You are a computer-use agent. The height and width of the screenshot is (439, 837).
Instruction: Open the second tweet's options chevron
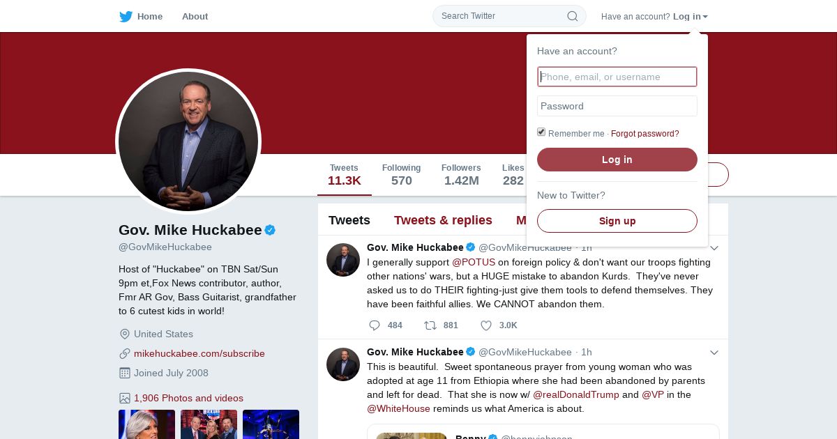714,353
